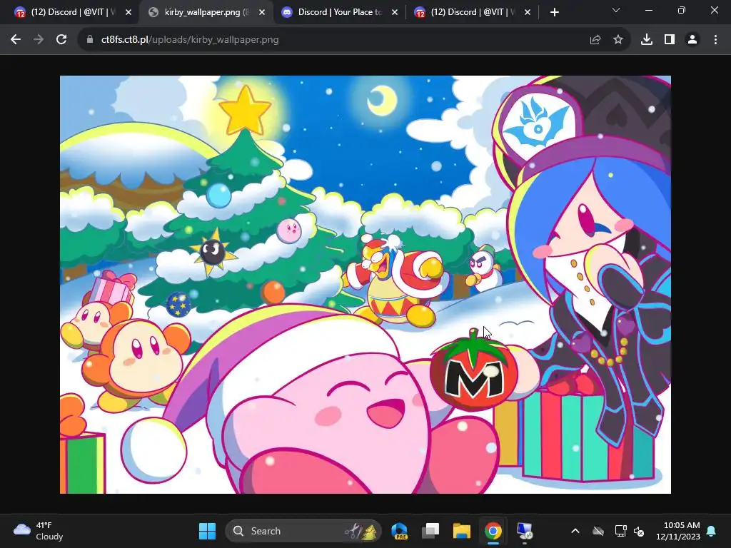Screen dimensions: 731x548
Task: Share this page from the address bar
Action: point(595,40)
